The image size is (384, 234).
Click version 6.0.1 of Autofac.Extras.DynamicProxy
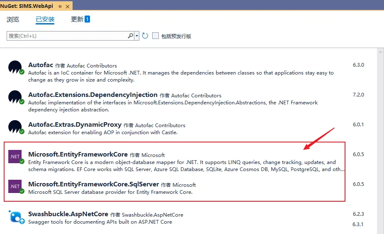(358, 125)
